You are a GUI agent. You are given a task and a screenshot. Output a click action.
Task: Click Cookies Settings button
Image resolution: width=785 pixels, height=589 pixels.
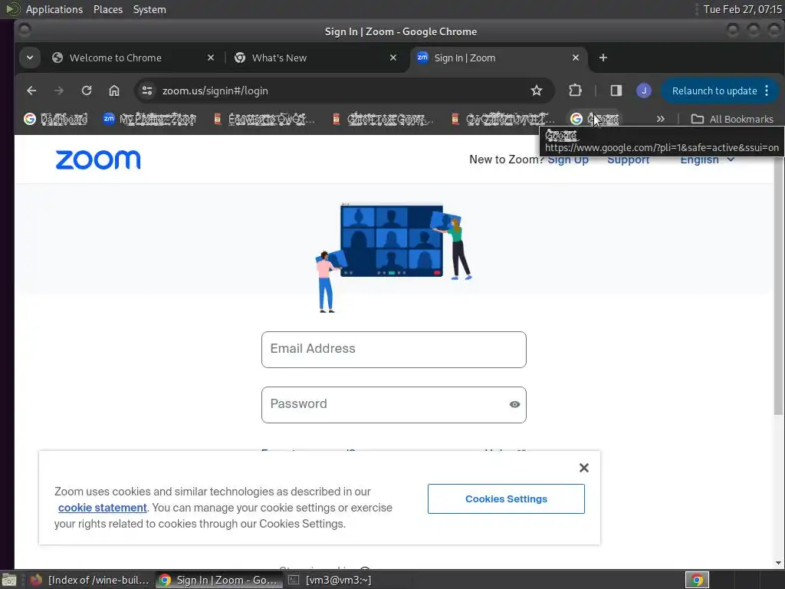pyautogui.click(x=506, y=499)
